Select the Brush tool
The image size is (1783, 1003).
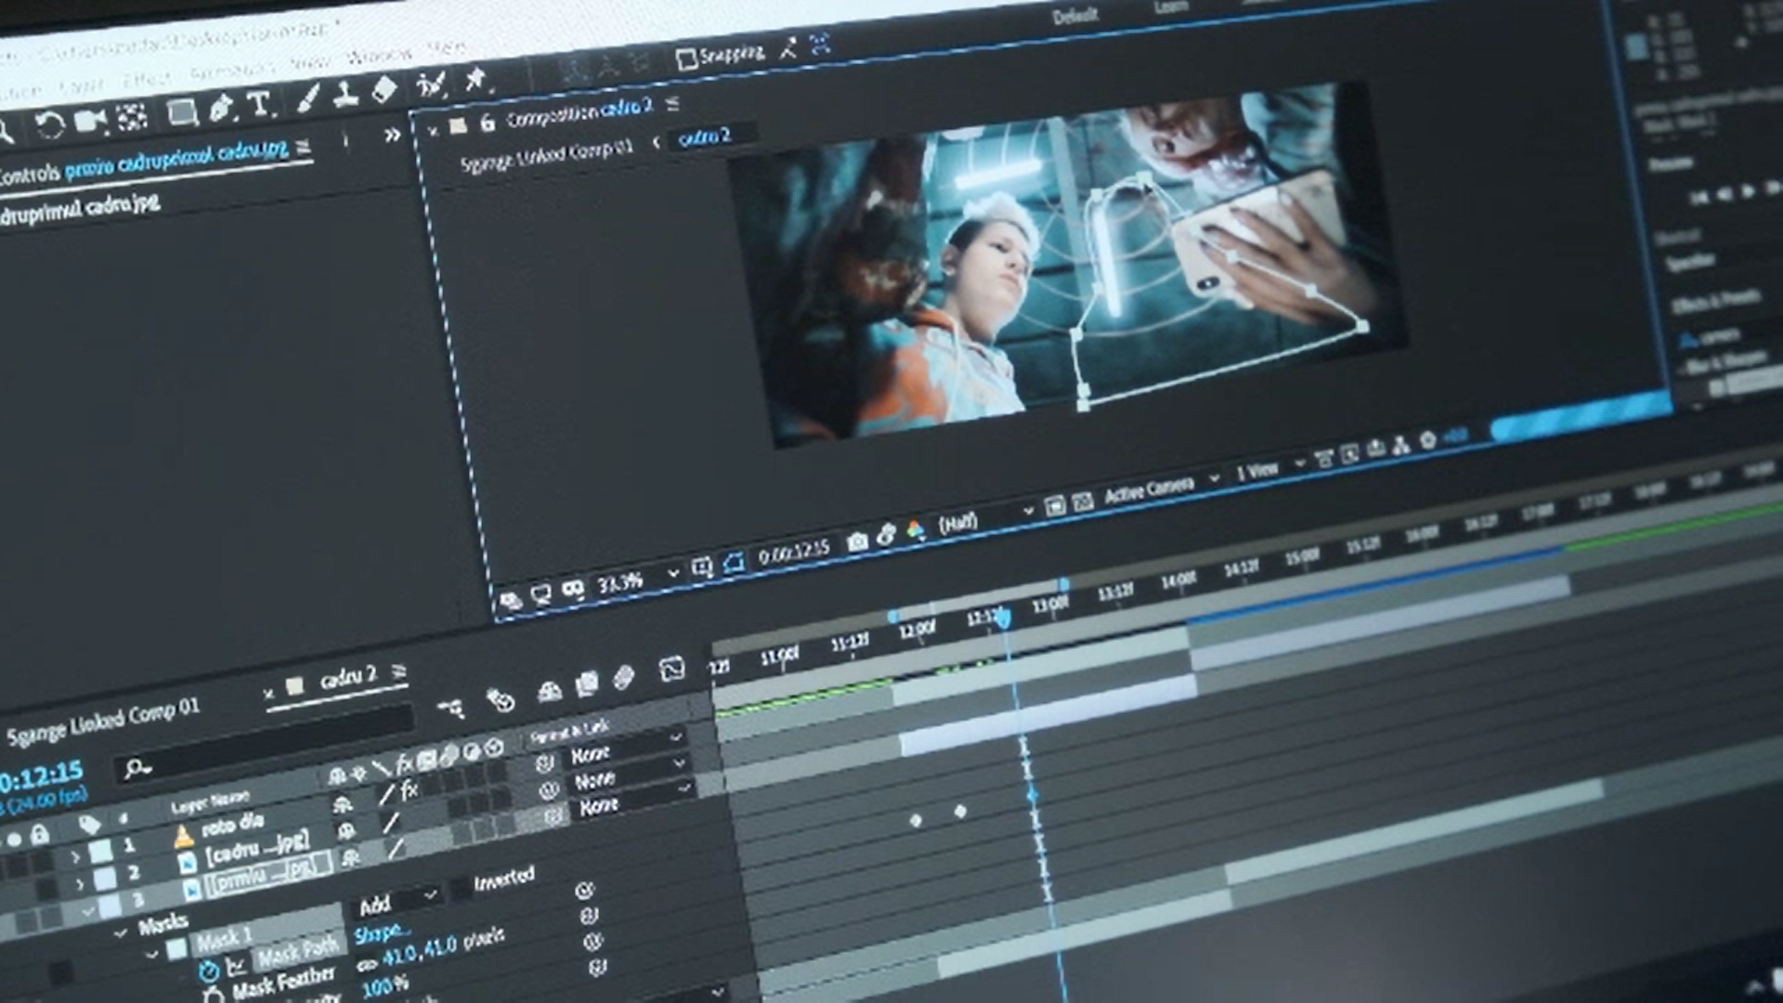[x=308, y=98]
